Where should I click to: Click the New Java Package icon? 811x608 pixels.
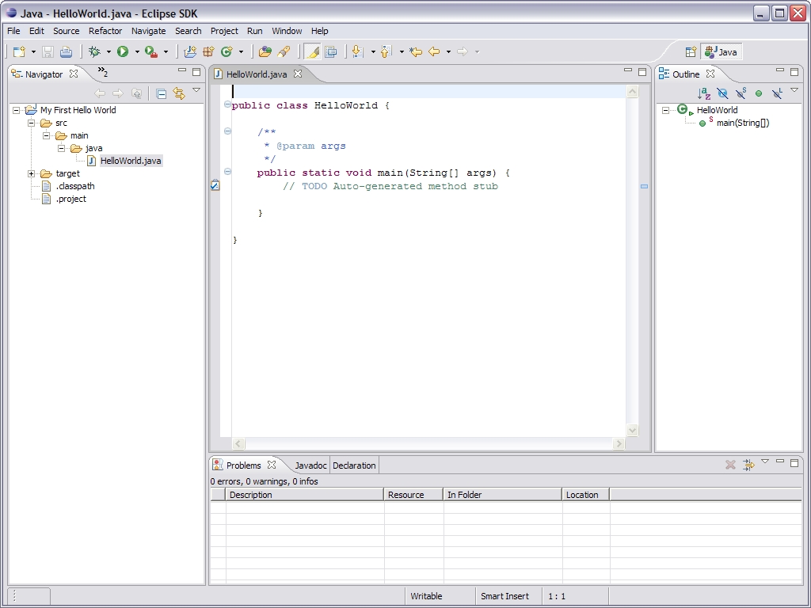pyautogui.click(x=208, y=51)
